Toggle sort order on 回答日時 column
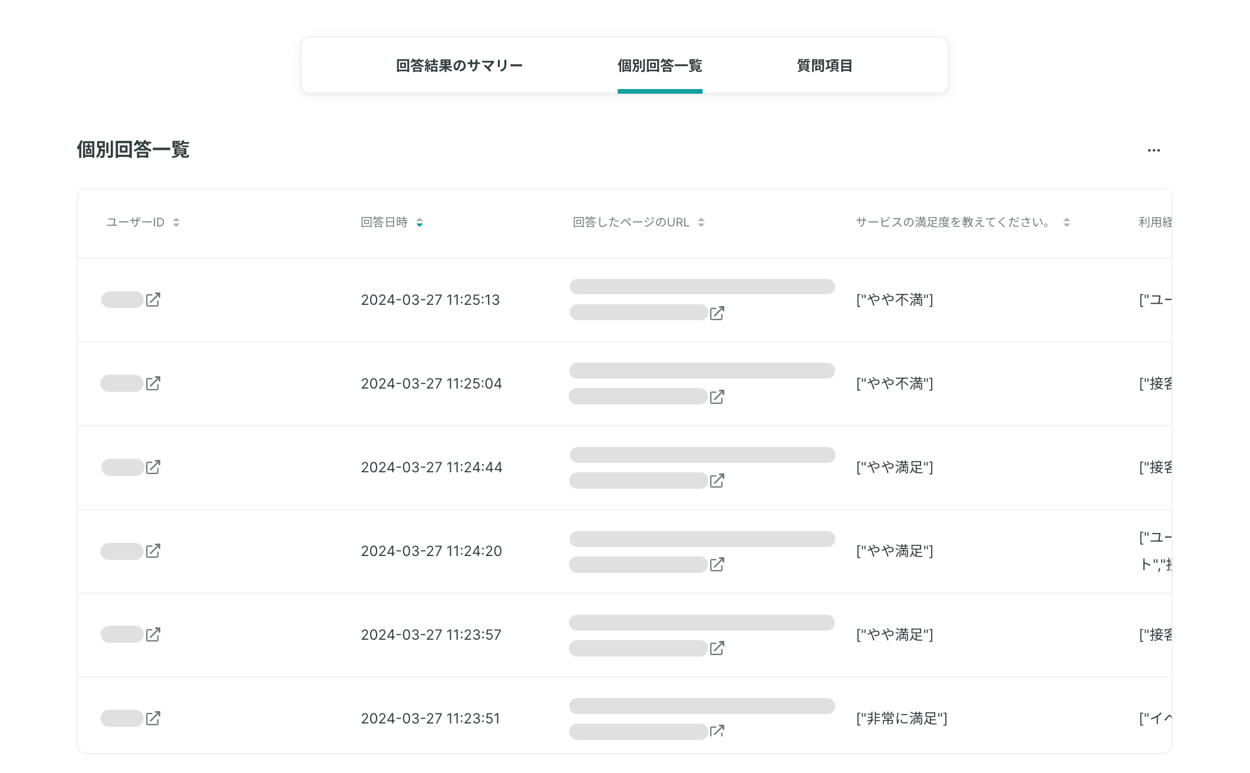Screen dimensions: 1250x773 420,222
